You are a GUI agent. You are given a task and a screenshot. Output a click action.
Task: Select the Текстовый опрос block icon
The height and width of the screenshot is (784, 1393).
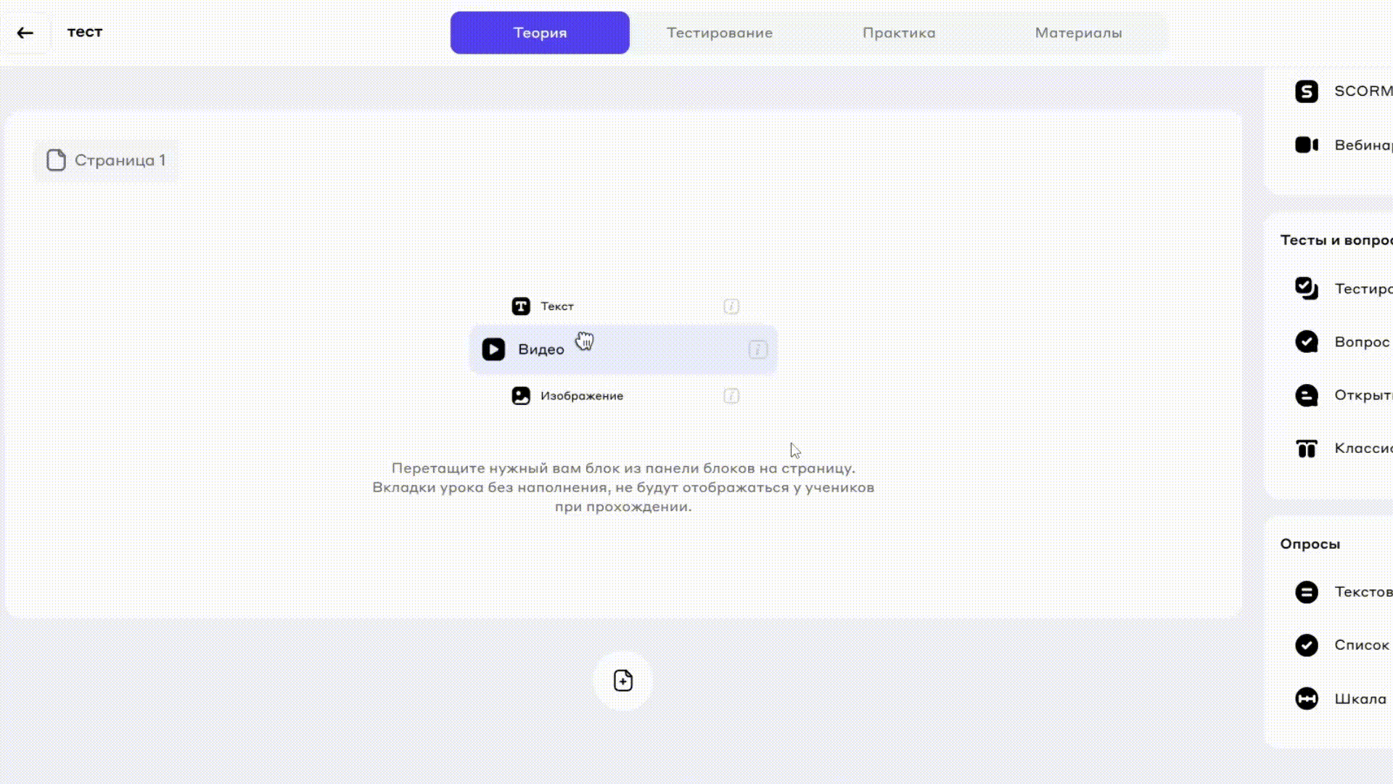pos(1306,592)
